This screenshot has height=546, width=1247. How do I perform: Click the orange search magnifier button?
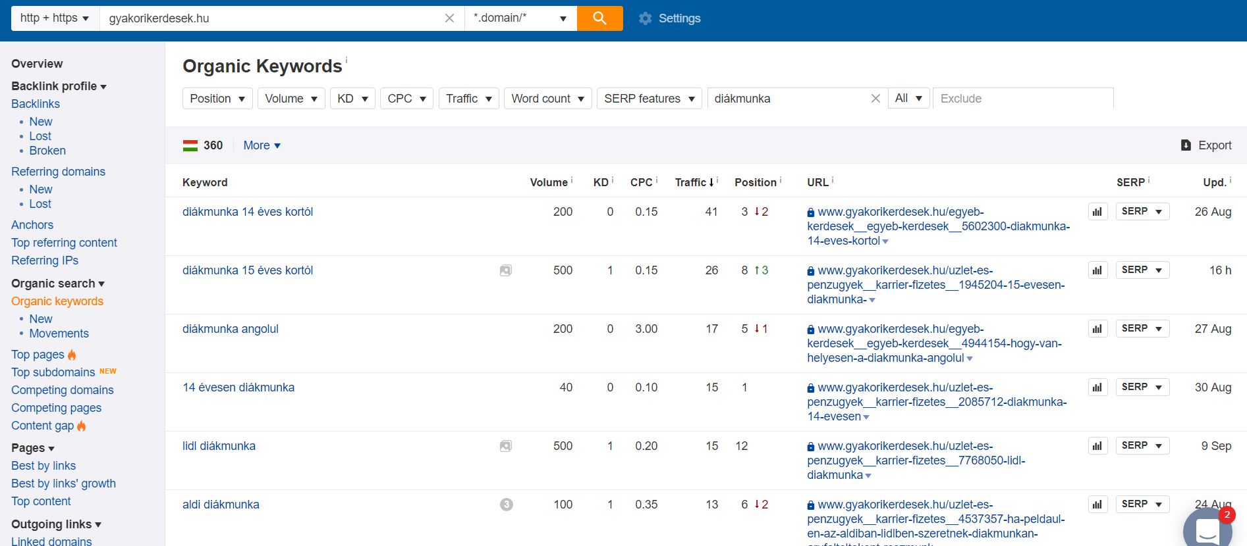coord(599,18)
